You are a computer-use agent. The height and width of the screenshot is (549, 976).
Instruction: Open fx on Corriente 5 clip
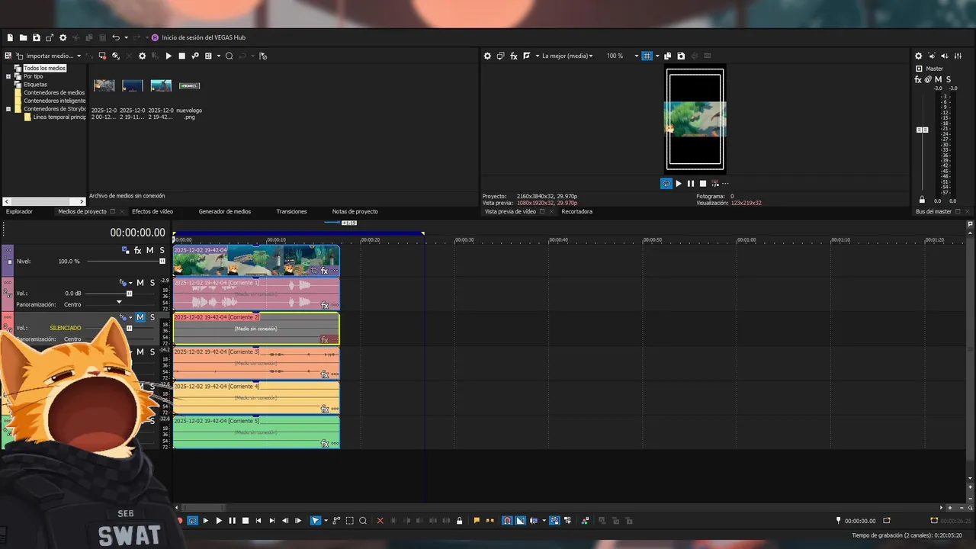[x=324, y=443]
